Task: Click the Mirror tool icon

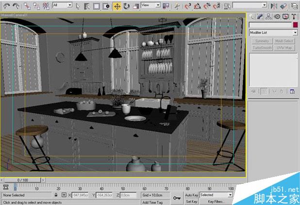Action: tap(274, 6)
